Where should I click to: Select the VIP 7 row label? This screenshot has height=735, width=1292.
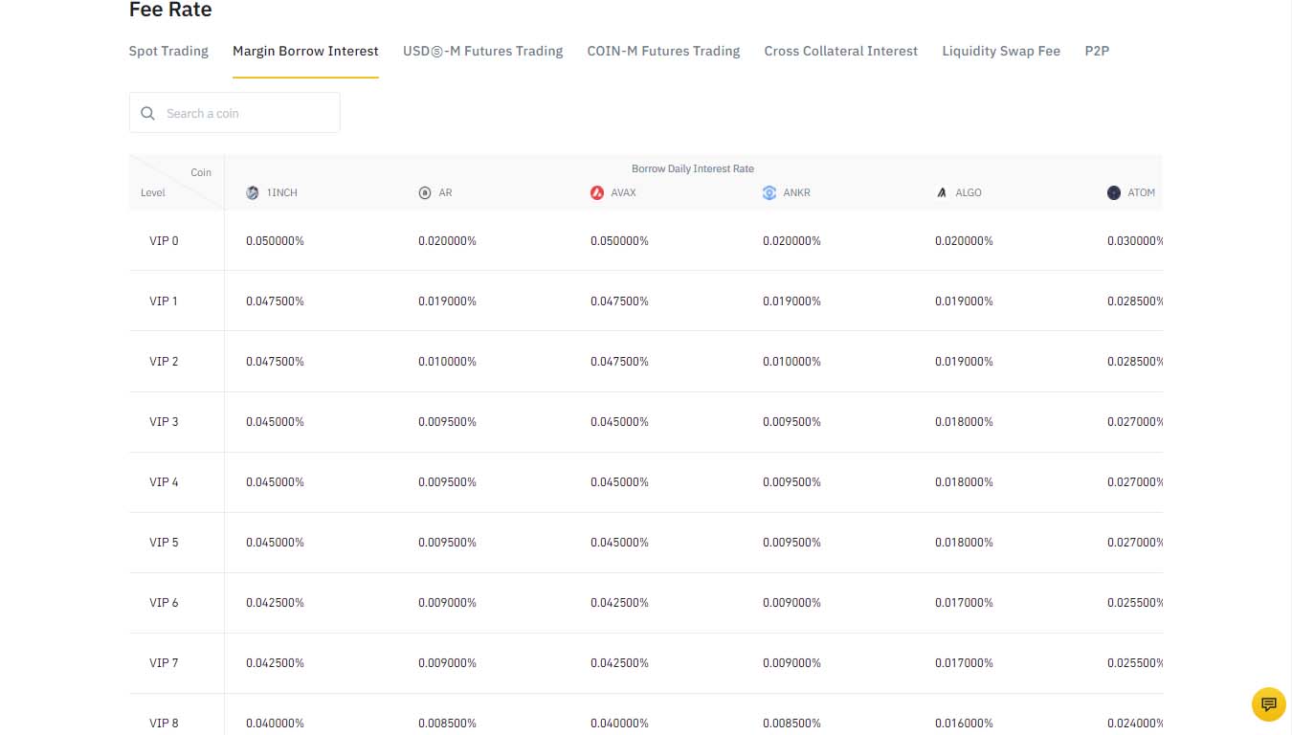pos(164,663)
